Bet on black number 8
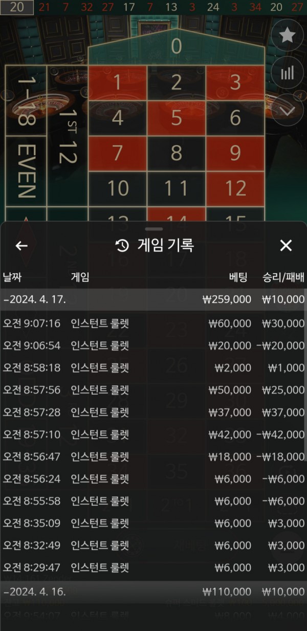 (x=177, y=154)
